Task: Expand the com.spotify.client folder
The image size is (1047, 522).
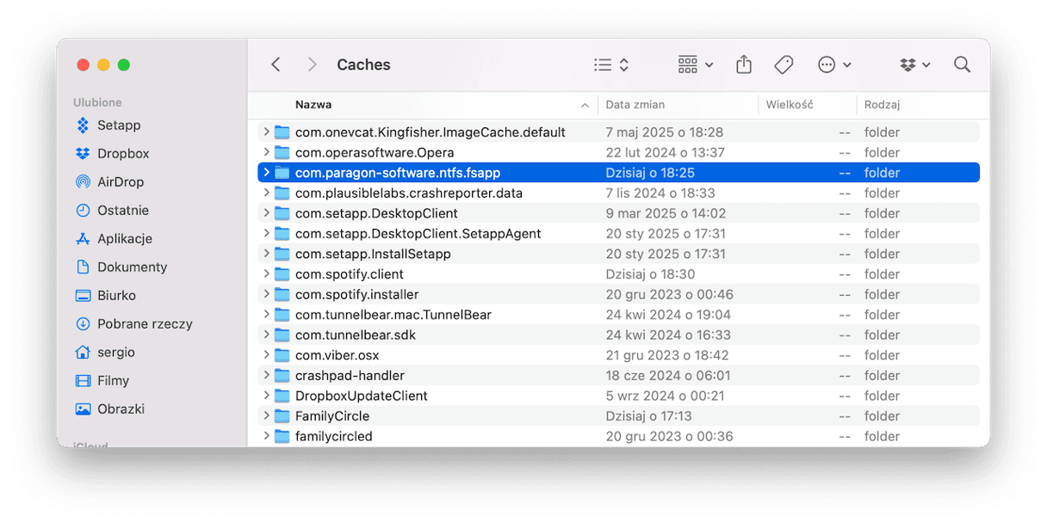Action: pos(267,274)
